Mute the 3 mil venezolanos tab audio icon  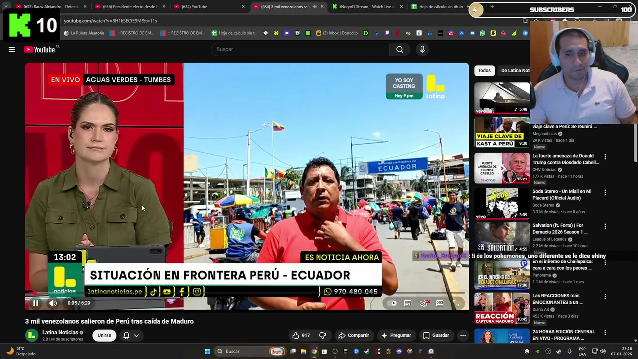(314, 7)
